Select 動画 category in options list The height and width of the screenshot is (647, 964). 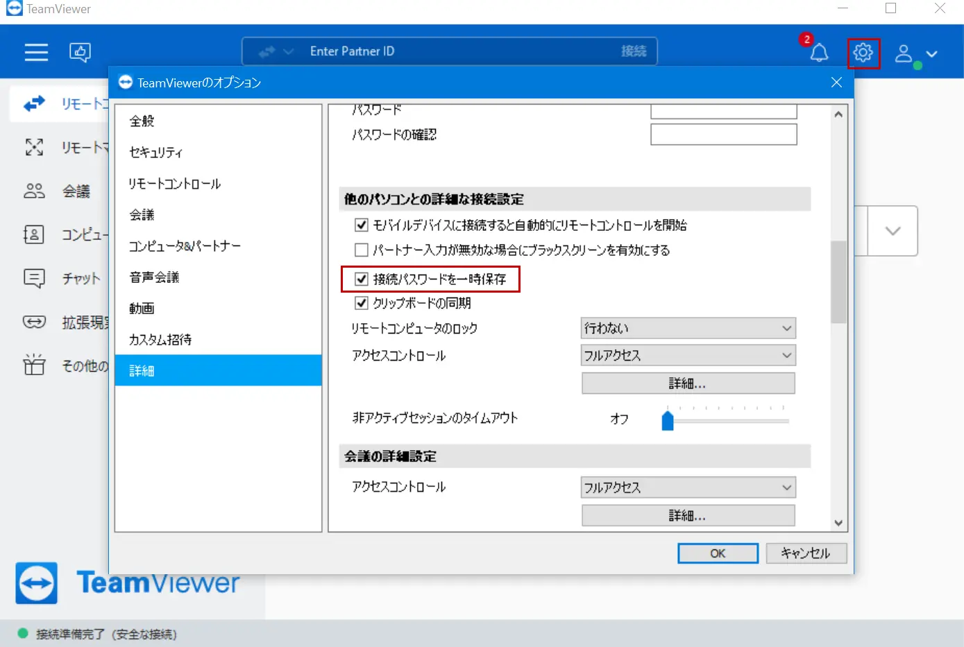(x=218, y=308)
